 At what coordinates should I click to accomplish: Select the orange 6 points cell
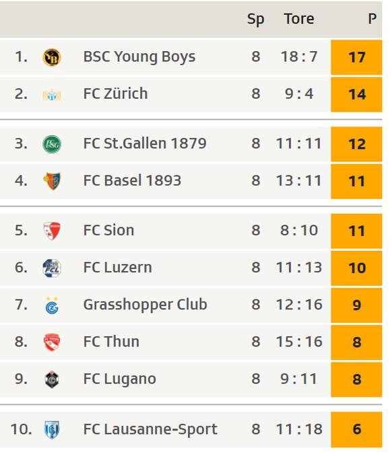(356, 430)
